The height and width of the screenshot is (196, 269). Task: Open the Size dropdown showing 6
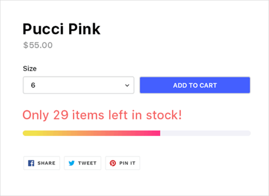(x=78, y=85)
